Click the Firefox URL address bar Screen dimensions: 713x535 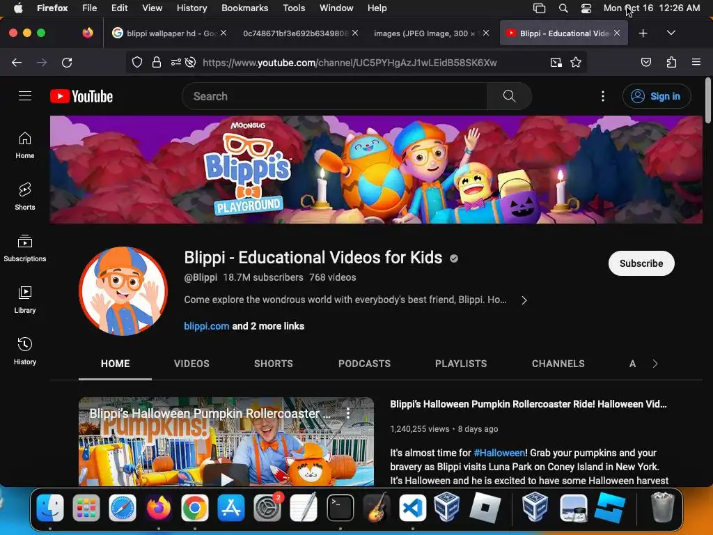[x=350, y=62]
